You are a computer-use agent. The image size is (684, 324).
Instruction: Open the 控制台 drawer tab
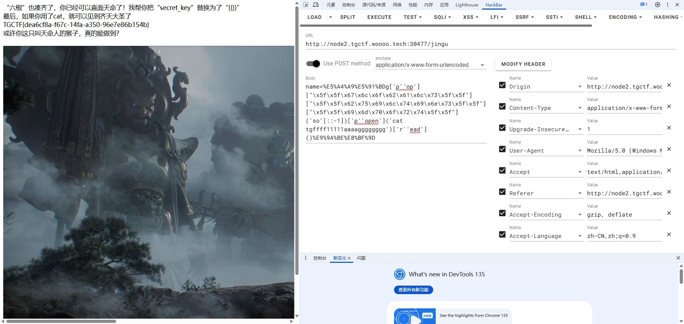(320, 258)
